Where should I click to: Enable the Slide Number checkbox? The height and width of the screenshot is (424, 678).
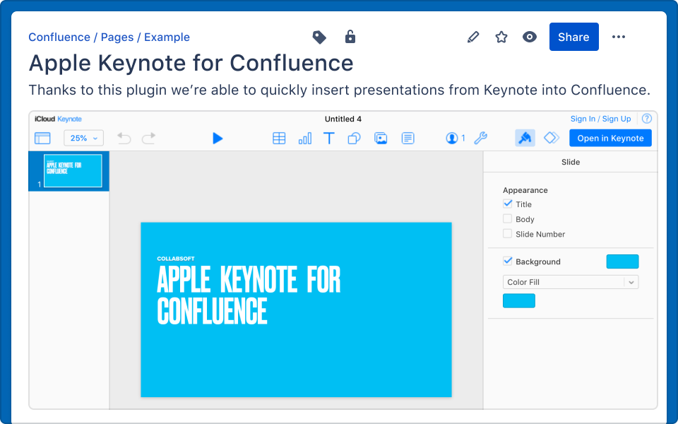click(x=507, y=234)
